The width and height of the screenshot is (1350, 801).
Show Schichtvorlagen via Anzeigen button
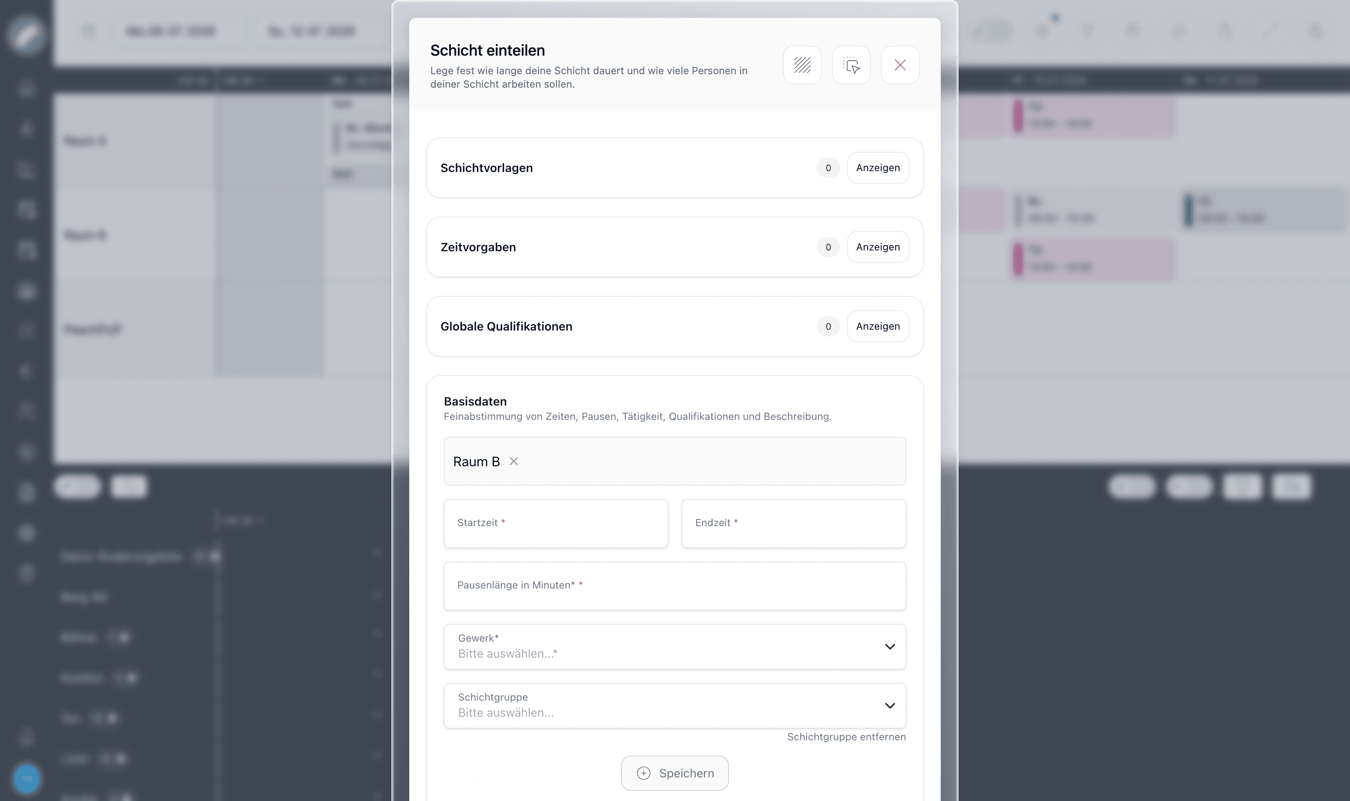[877, 168]
